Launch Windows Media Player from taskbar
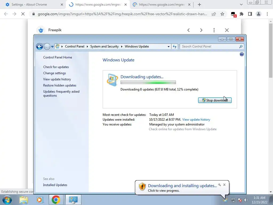Screen dimensions: 273x205 point(39,200)
